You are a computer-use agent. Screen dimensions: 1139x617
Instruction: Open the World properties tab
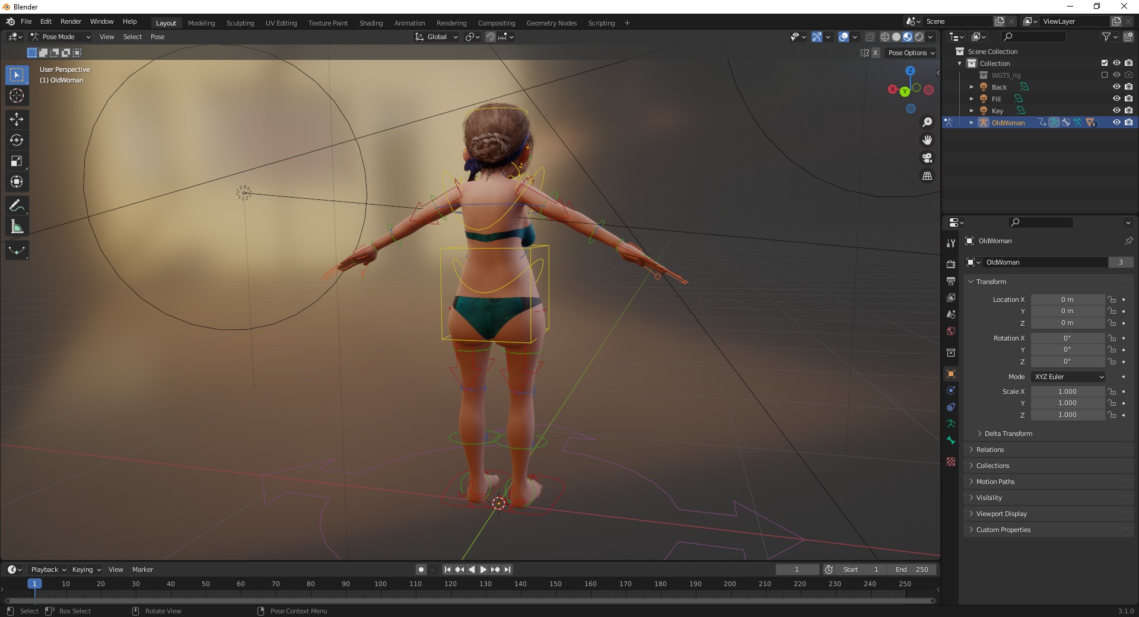951,331
